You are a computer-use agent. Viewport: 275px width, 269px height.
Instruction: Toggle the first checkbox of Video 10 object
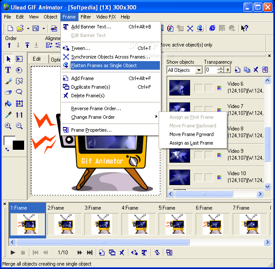199,177
